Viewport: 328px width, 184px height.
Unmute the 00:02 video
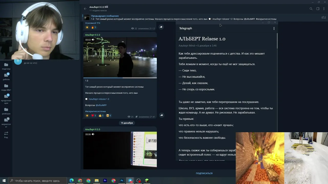point(93,40)
